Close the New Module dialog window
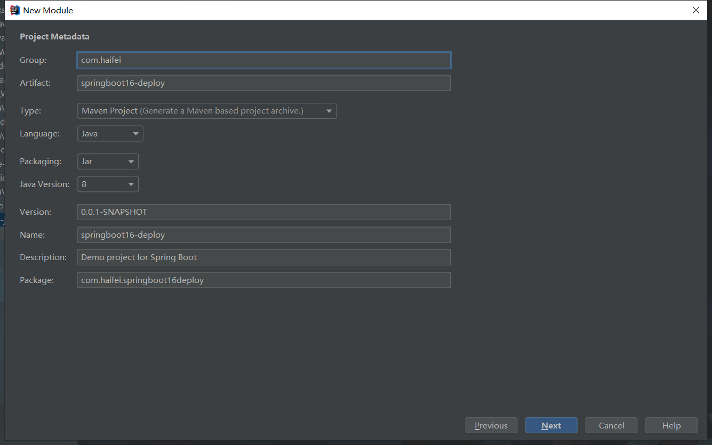The height and width of the screenshot is (445, 712). pyautogui.click(x=695, y=10)
